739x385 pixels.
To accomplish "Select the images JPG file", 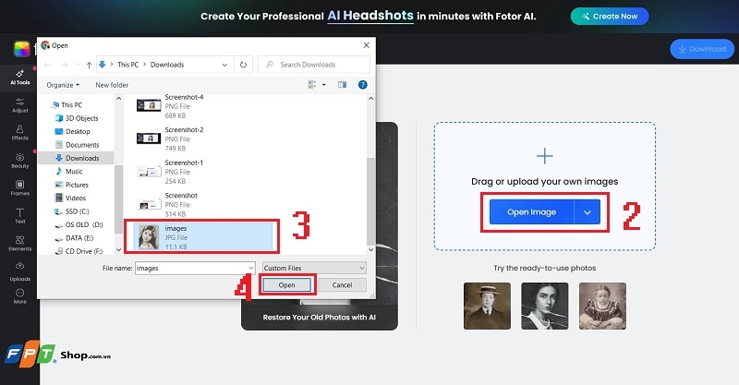I will click(202, 236).
